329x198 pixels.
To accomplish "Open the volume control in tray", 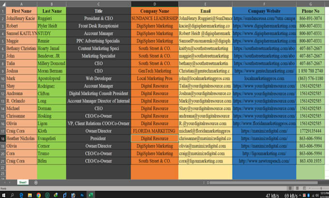I will 318,196.
